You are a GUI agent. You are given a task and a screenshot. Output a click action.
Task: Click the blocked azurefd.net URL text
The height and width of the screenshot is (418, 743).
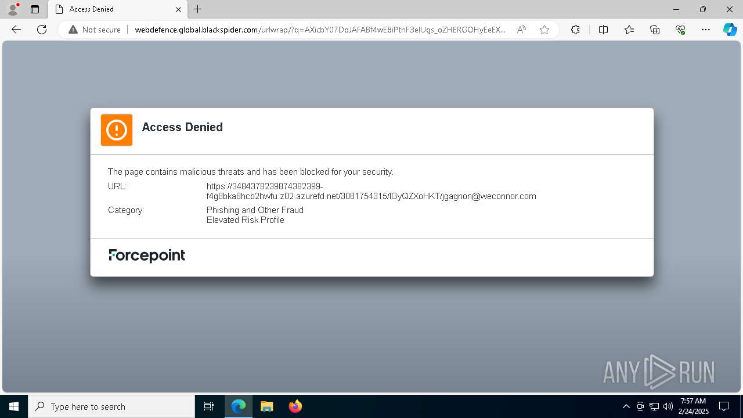coord(371,192)
